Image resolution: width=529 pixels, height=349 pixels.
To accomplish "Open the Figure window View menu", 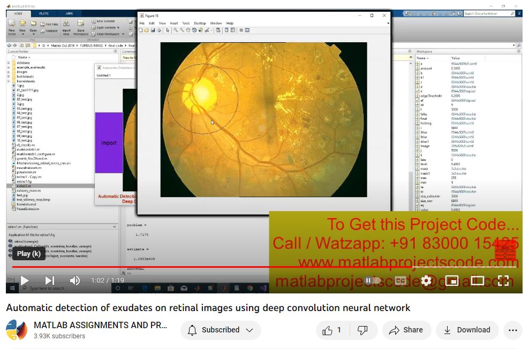I will [x=162, y=23].
